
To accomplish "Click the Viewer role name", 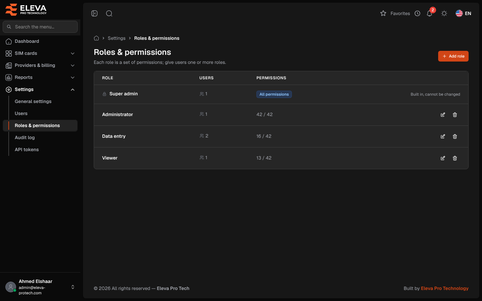I will 110,158.
